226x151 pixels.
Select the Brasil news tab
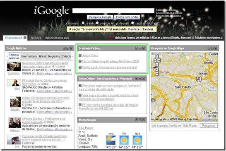click(43, 56)
